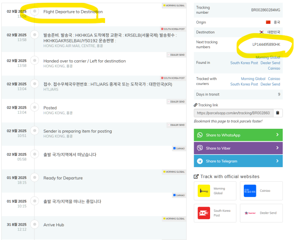Open South Korea Post link in Tracked with couriers
Image resolution: width=294 pixels, height=240 pixels.
tap(244, 84)
